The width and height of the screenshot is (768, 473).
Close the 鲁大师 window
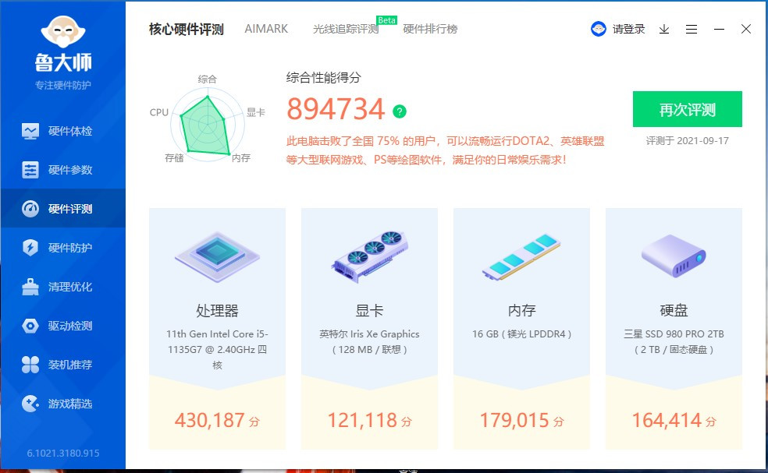click(746, 29)
